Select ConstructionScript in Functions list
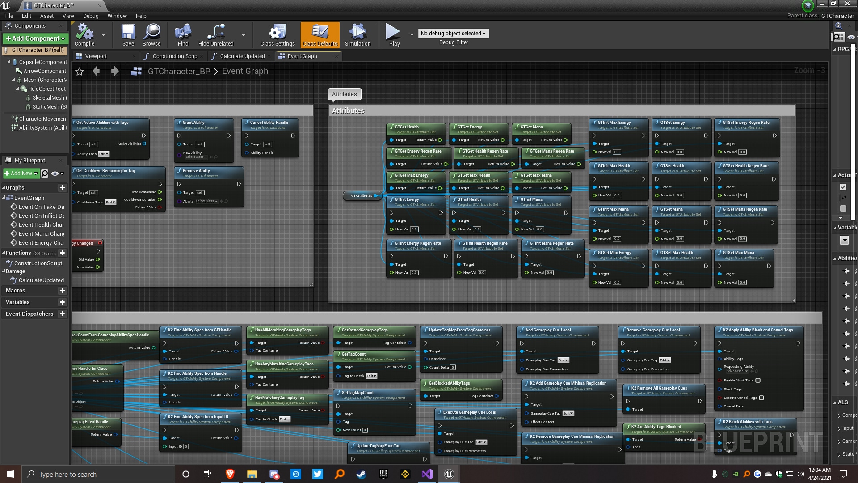The height and width of the screenshot is (483, 858). pyautogui.click(x=38, y=263)
